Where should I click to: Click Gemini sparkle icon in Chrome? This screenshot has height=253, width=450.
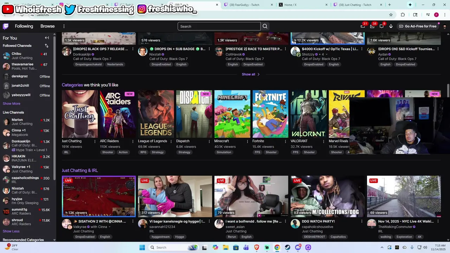coord(410,5)
